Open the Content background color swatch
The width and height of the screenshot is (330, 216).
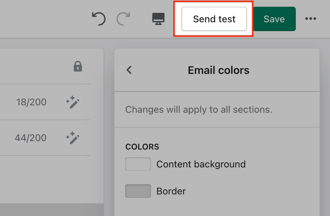click(138, 164)
